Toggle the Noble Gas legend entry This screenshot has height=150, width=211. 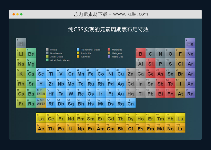coord(116,57)
